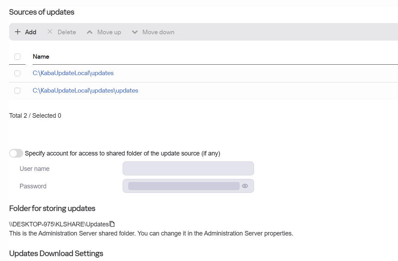398x261 pixels.
Task: Enable Specify account for shared folder toggle
Action: 16,153
